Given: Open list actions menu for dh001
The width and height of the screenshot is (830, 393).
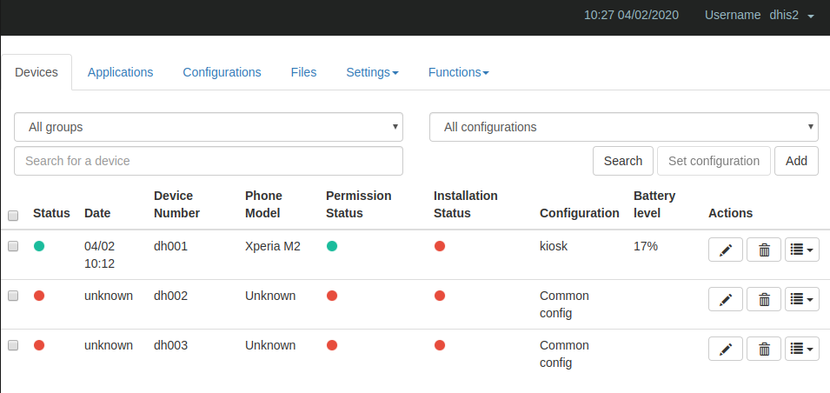Looking at the screenshot, I should click(x=802, y=250).
